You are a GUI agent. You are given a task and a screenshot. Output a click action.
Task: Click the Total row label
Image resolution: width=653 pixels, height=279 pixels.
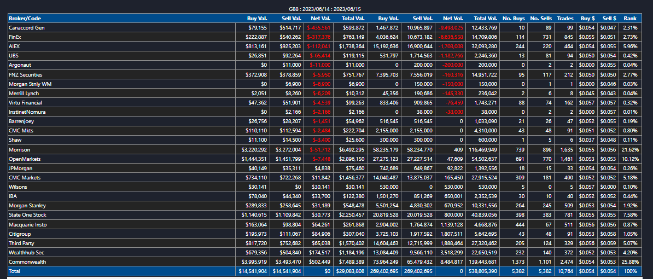pos(15,271)
